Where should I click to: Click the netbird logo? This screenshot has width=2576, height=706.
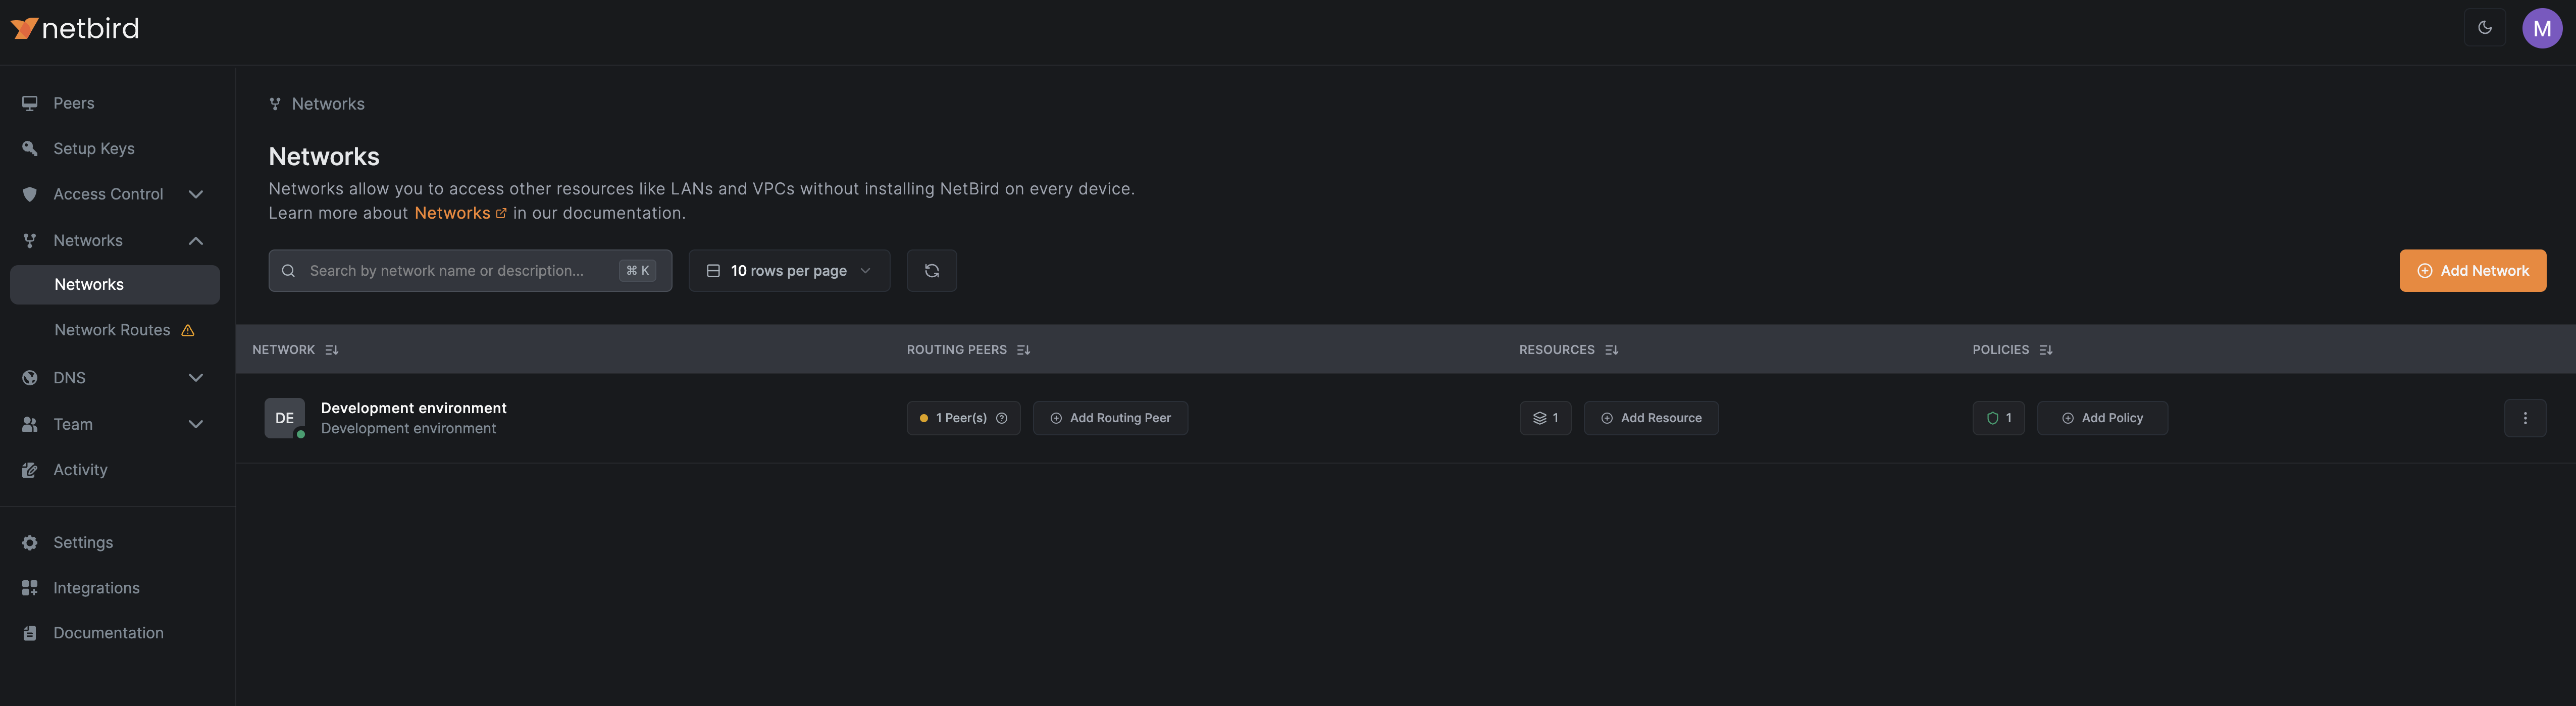(x=75, y=28)
